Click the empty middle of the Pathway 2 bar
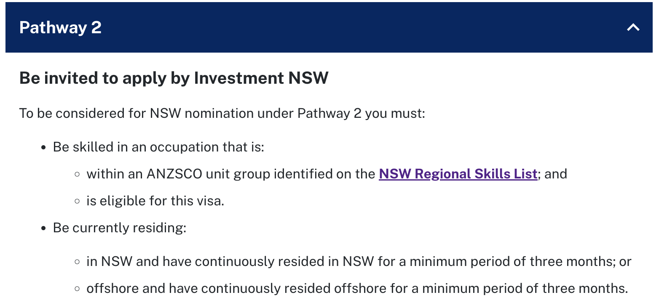Viewport: 659px width, 303px height. (337, 28)
